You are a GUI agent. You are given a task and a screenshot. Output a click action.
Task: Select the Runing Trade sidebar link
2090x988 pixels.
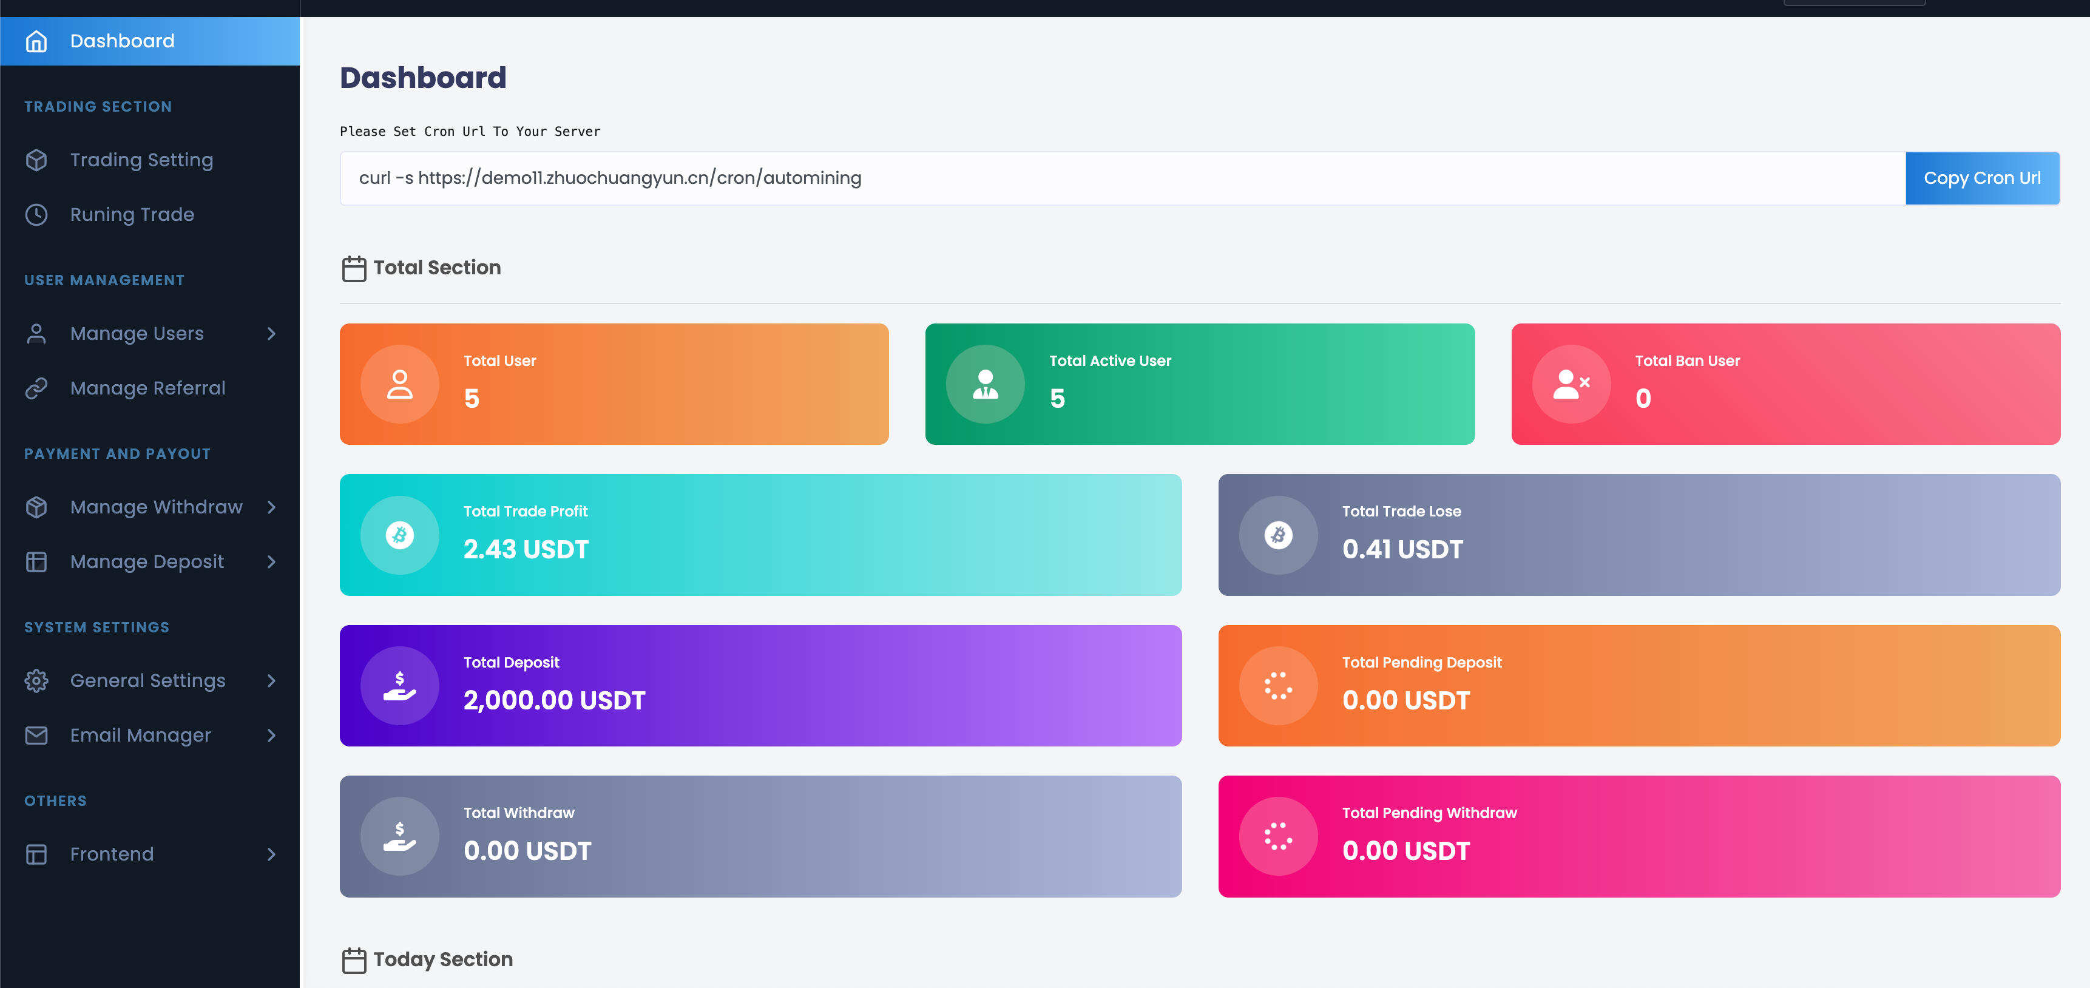click(x=132, y=215)
